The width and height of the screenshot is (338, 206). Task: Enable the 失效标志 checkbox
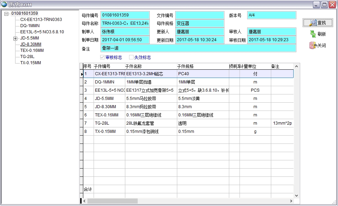(x=131, y=57)
